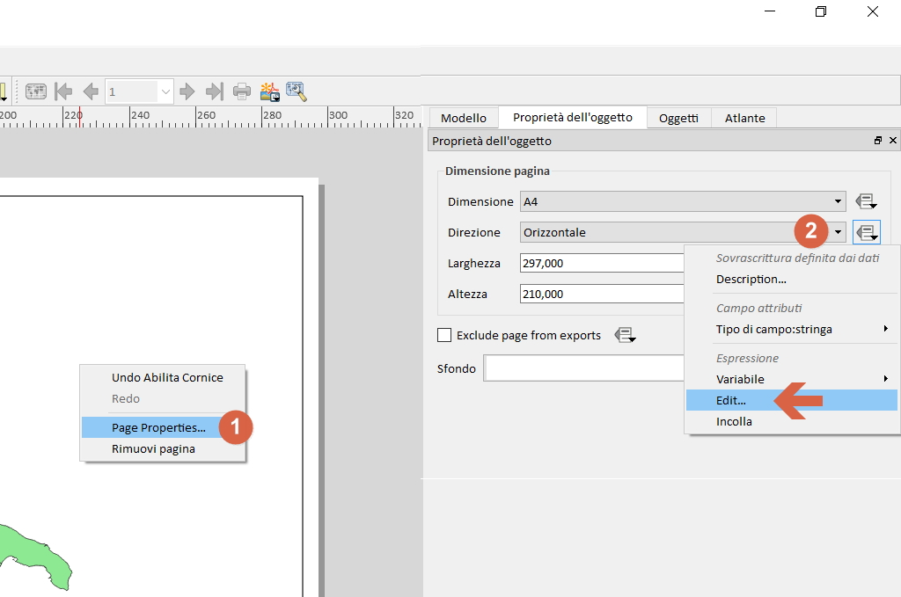This screenshot has width=901, height=597.
Task: Click the atlas preview map icon
Action: [x=36, y=91]
